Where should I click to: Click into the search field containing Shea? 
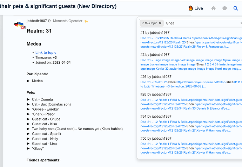[x=200, y=23]
